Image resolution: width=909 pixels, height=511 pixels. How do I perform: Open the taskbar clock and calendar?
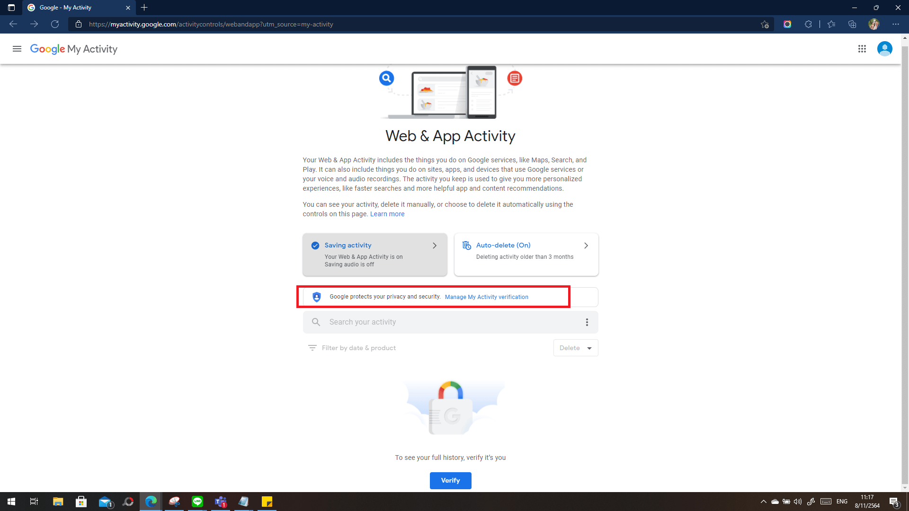coord(867,502)
